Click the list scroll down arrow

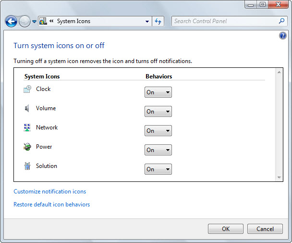point(279,177)
